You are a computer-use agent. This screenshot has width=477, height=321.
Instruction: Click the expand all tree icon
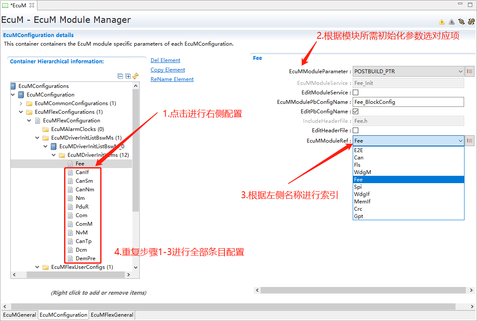pos(128,76)
